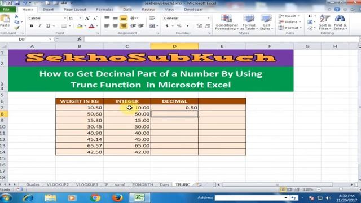The image size is (361, 203).
Task: Adjust the zoom slider in status bar
Action: tap(341, 189)
